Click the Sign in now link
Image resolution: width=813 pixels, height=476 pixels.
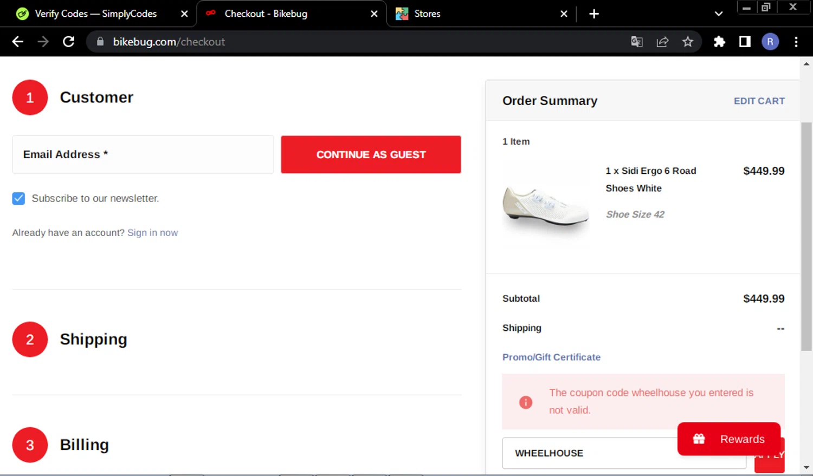pyautogui.click(x=152, y=232)
